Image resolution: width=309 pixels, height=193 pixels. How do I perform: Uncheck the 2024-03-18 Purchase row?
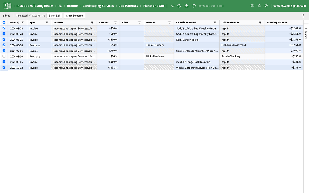[x=4, y=45]
